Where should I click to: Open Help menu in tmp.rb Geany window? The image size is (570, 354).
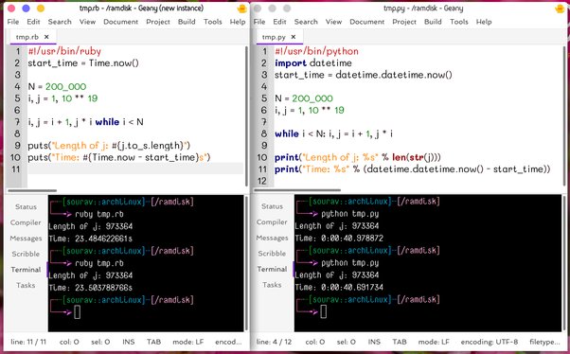[238, 22]
